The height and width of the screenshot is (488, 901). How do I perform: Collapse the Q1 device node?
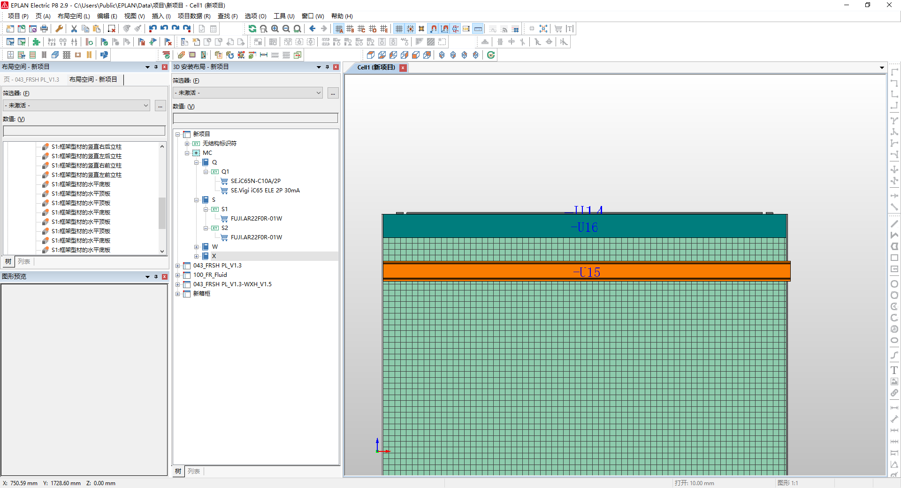[206, 171]
